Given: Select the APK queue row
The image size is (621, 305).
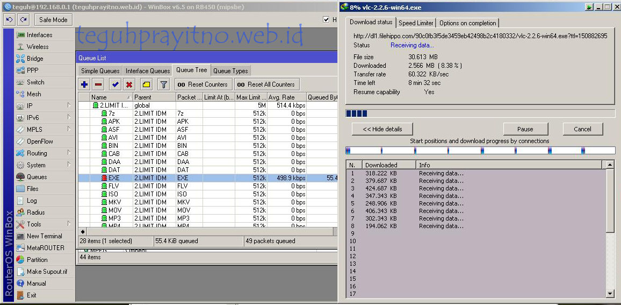Looking at the screenshot, I should [207, 122].
